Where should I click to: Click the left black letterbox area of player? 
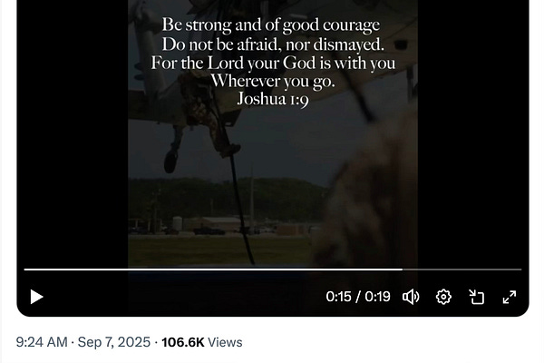coord(73,139)
